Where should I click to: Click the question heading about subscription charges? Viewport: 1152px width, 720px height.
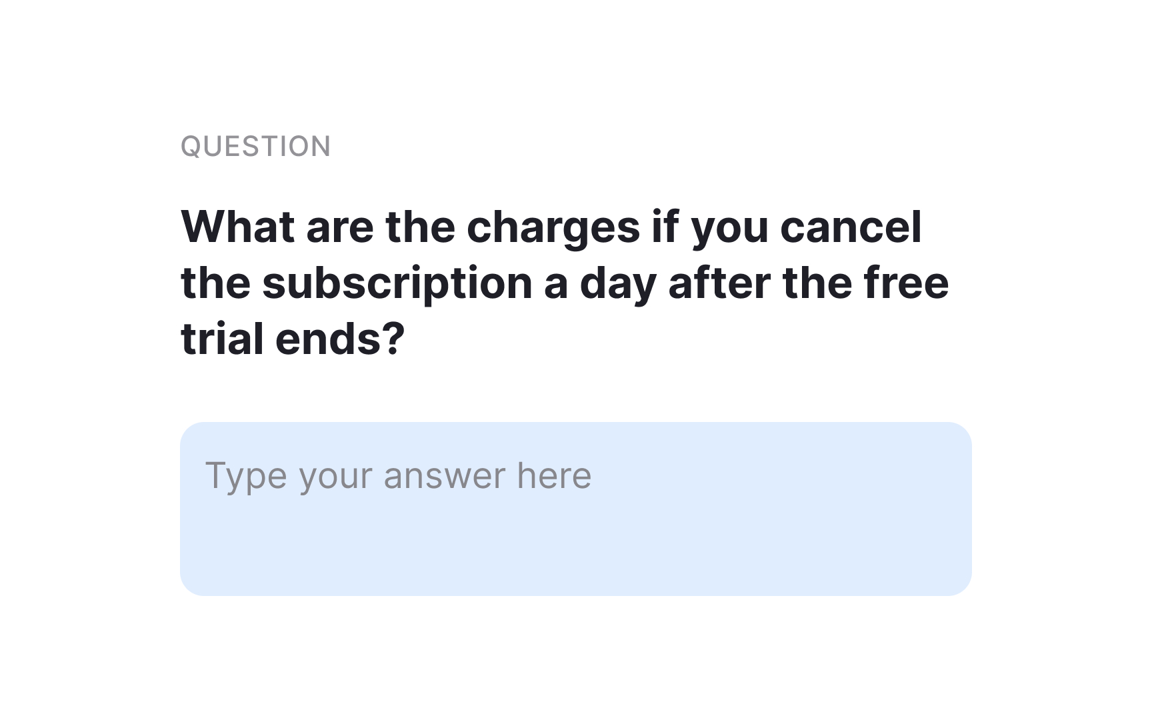point(565,283)
